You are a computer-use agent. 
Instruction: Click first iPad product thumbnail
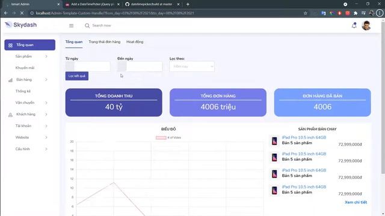tap(274, 141)
